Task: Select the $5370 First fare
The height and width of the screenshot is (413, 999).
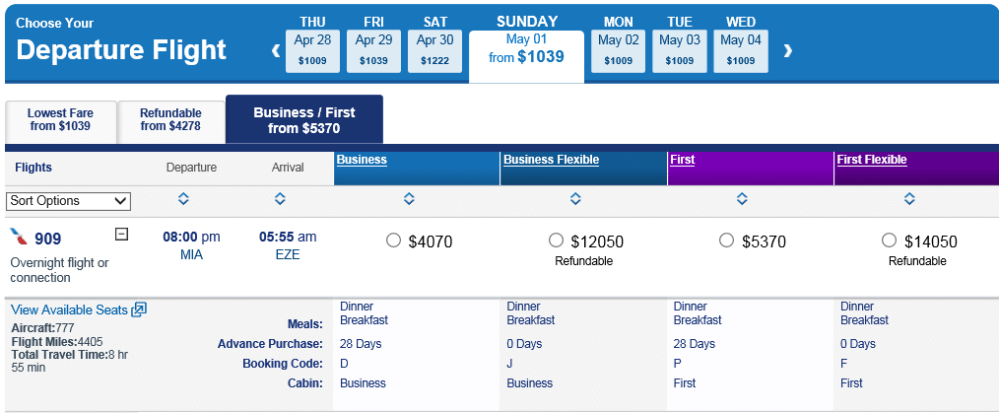Action: click(x=727, y=241)
